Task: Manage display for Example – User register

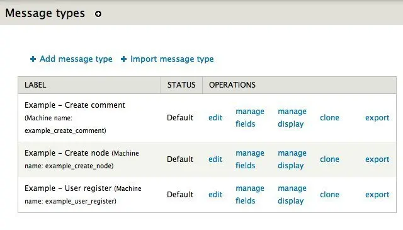Action: [x=292, y=195]
